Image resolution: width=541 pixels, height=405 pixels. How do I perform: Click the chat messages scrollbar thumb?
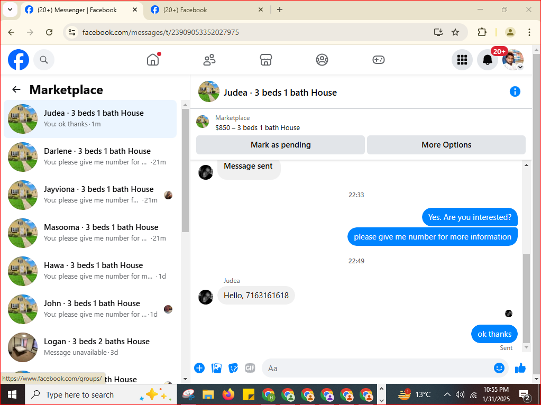pyautogui.click(x=526, y=298)
